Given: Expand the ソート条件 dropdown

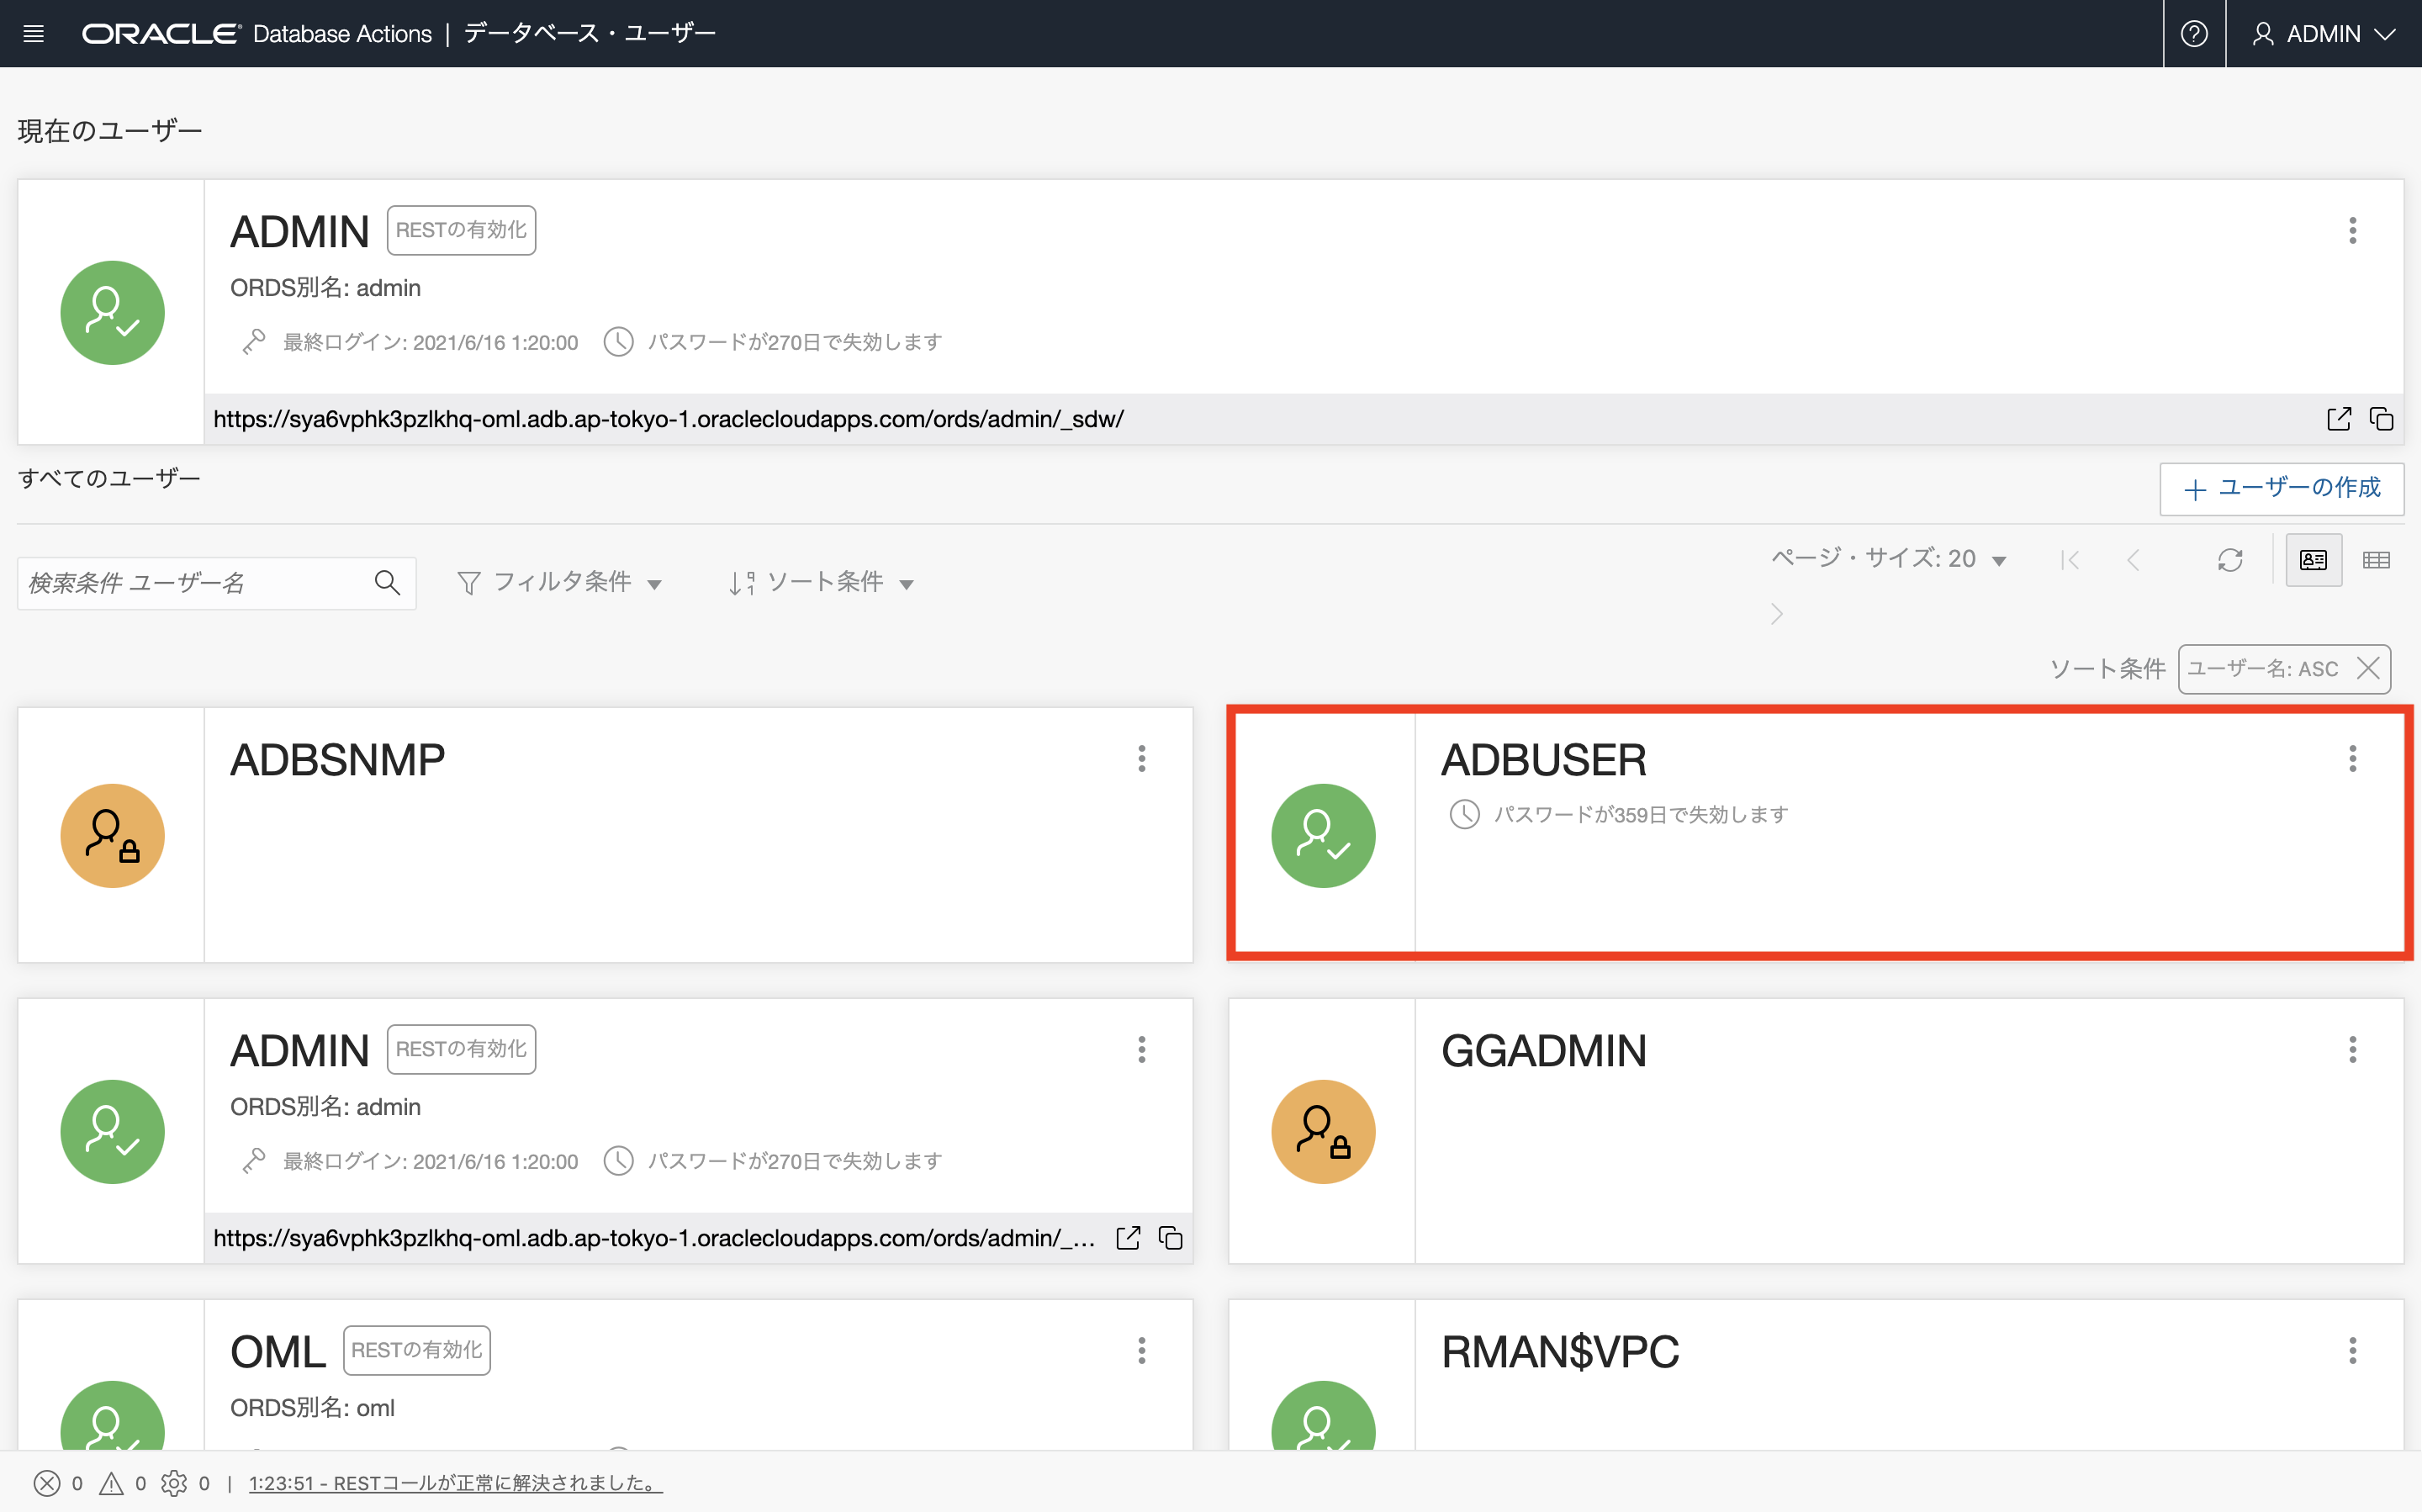Looking at the screenshot, I should [822, 583].
